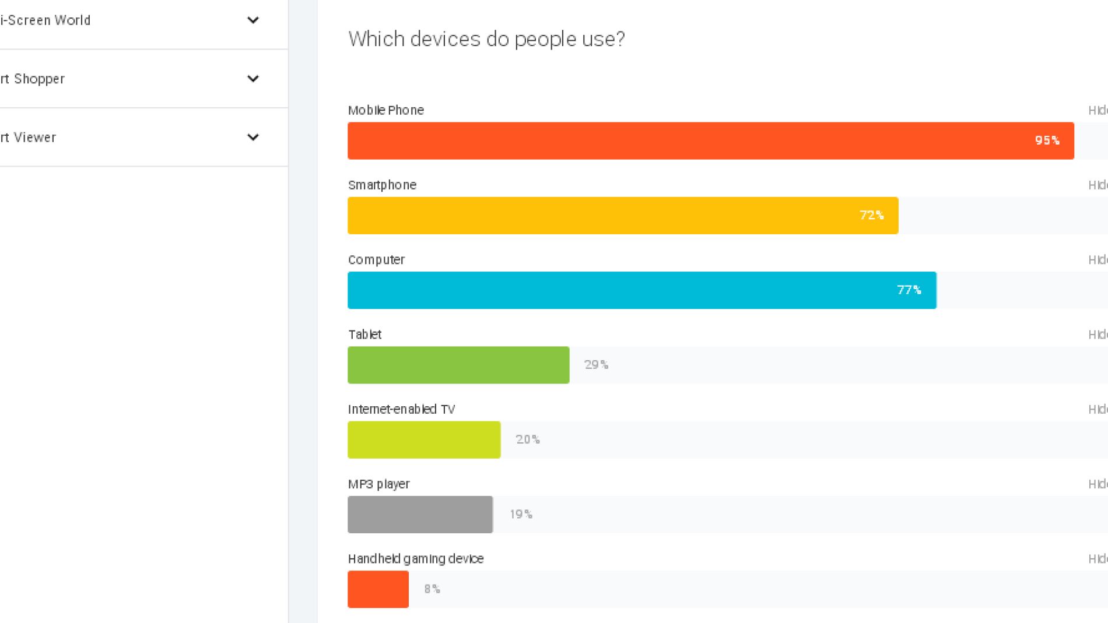Expand the Smart Viewer section chevron

(253, 138)
